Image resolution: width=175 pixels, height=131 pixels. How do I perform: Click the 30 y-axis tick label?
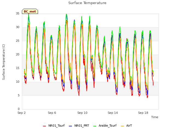click(x=17, y=27)
